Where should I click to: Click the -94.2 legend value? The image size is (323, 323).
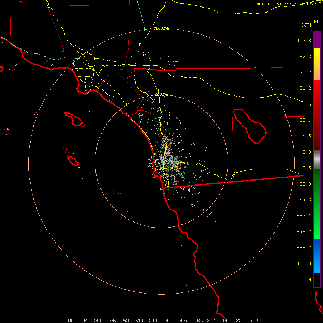[x=304, y=247]
